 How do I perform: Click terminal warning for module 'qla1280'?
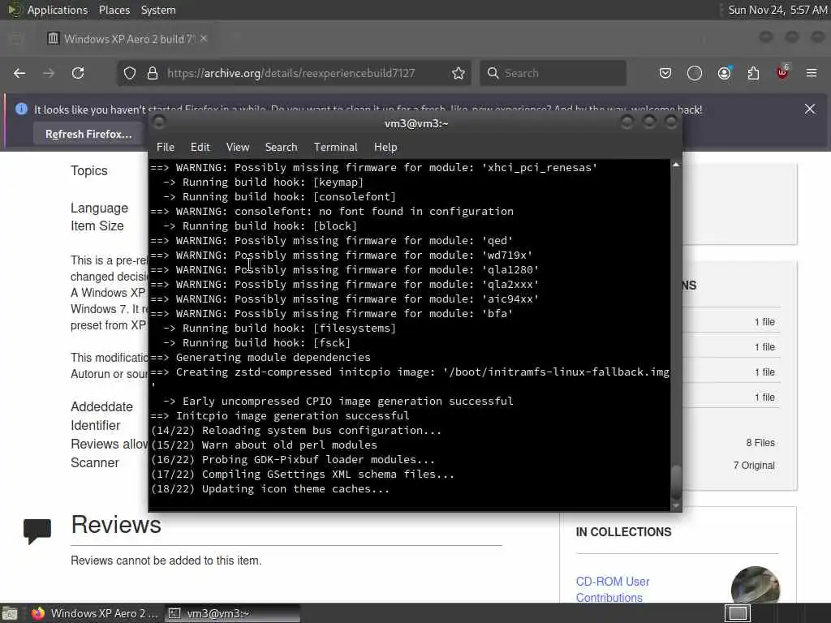click(x=344, y=269)
